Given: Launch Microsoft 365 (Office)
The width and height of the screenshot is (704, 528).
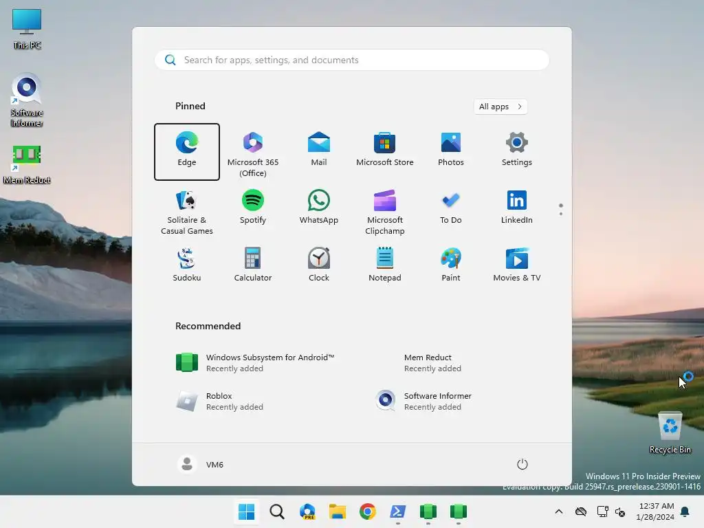Looking at the screenshot, I should 253,152.
